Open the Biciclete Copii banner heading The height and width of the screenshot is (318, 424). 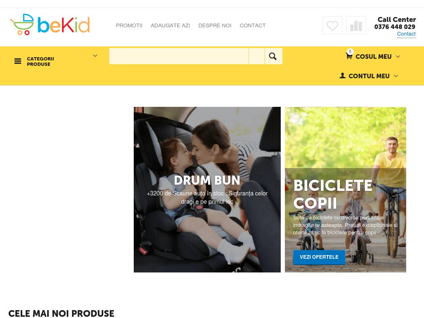(x=333, y=194)
